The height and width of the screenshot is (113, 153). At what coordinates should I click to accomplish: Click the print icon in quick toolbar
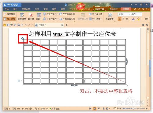click(15, 25)
